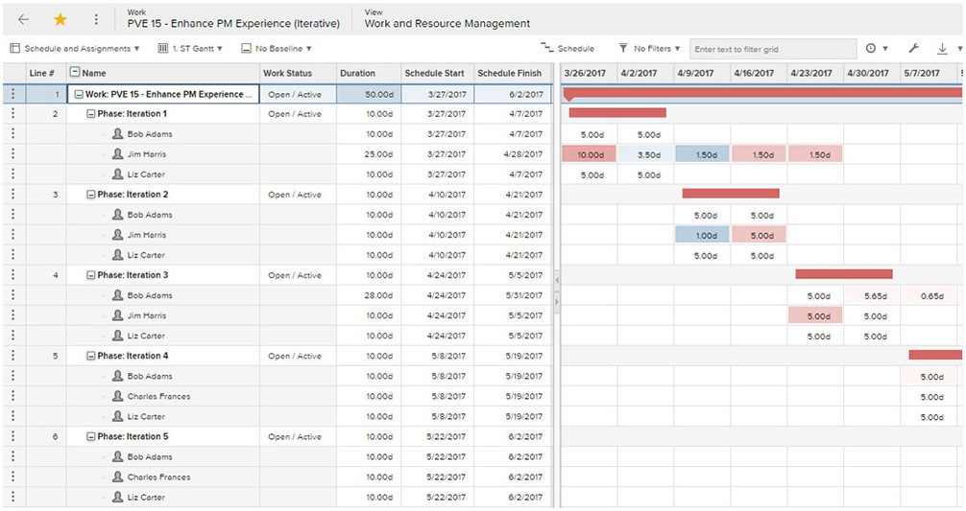966x511 pixels.
Task: Select the Iteration 3 red Gantt bar
Action: pyautogui.click(x=844, y=273)
